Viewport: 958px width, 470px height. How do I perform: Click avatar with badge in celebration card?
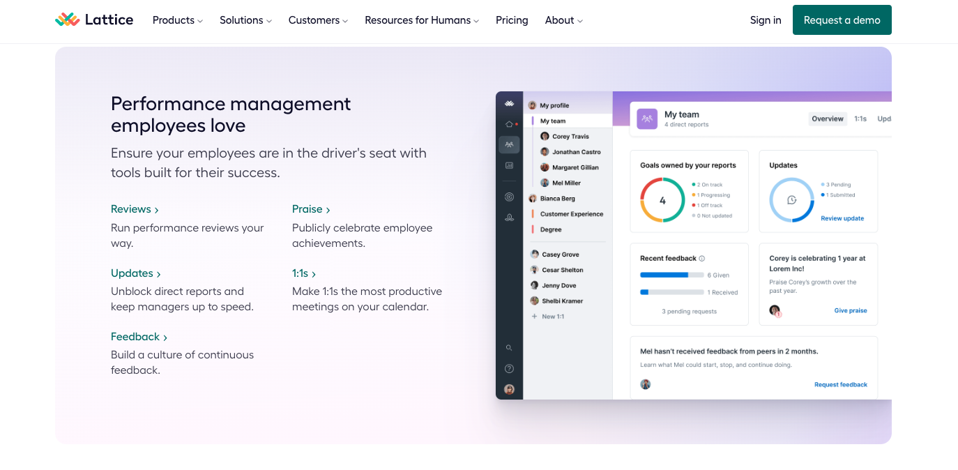pos(775,310)
